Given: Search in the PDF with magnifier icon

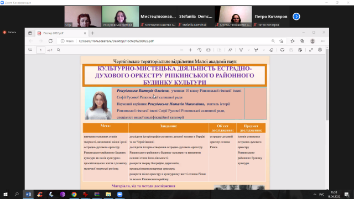Looking at the screenshot, I should pos(59,50).
